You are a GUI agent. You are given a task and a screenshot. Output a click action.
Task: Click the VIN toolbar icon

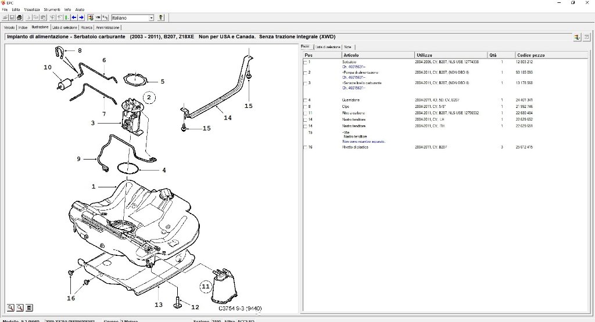(98, 17)
